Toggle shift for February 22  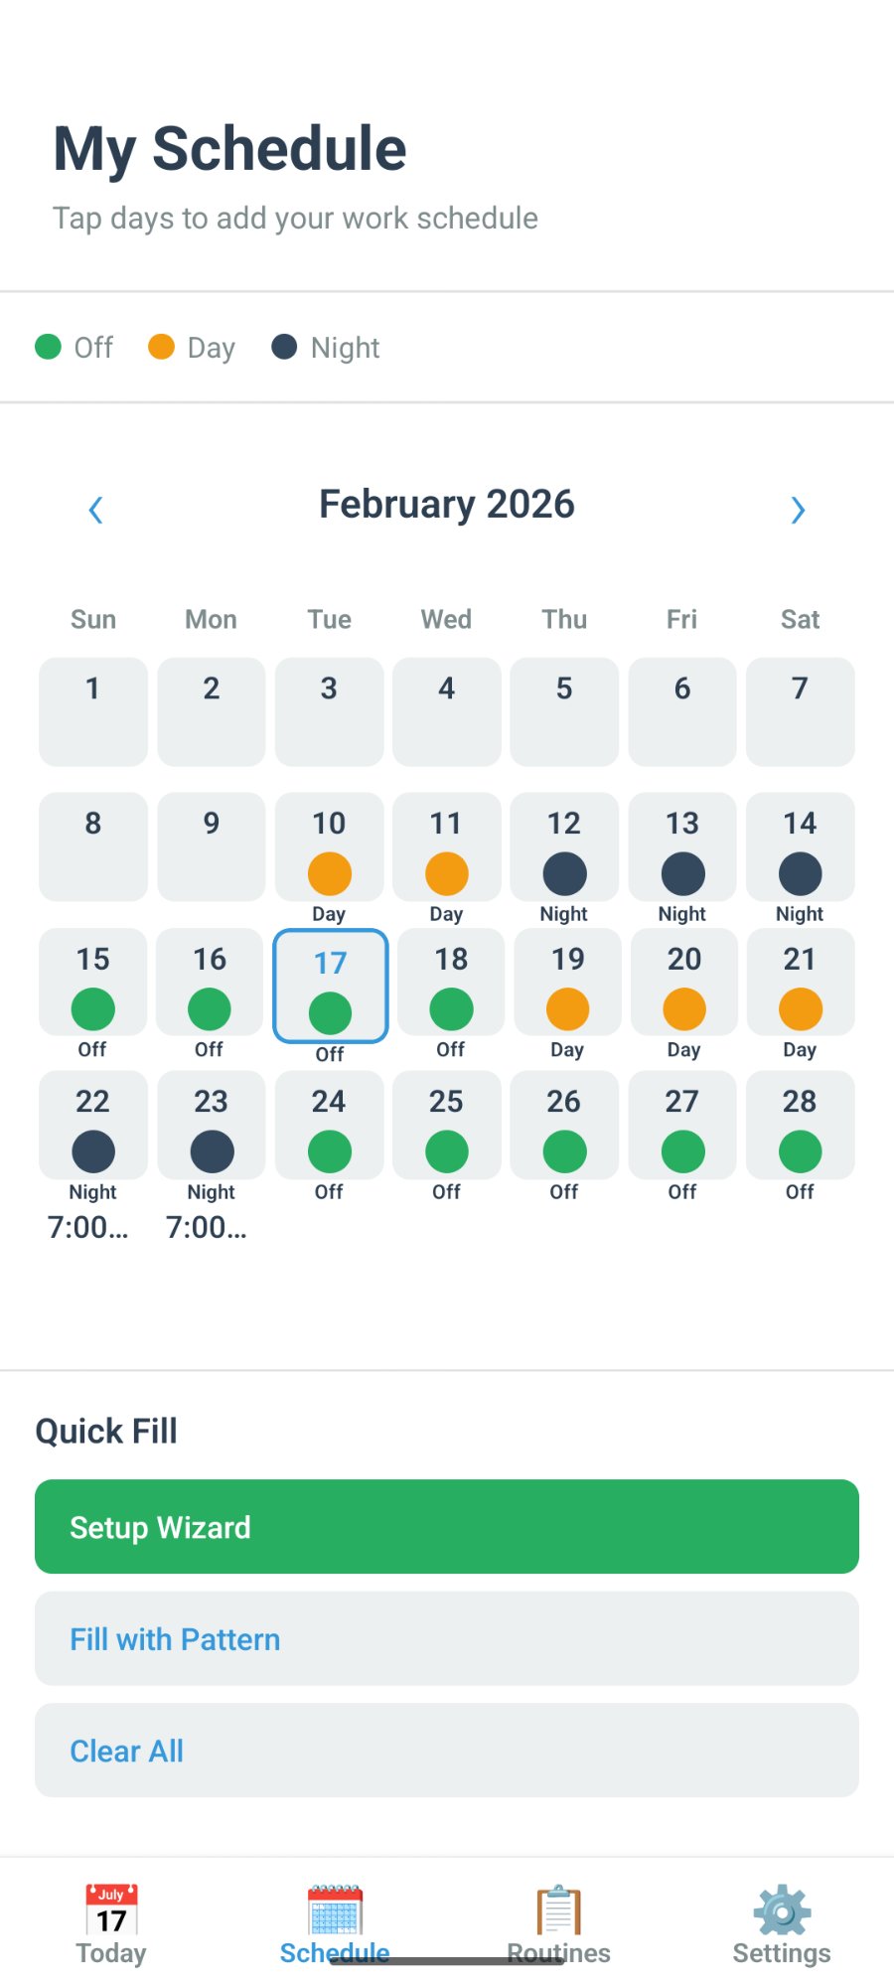coord(93,1126)
